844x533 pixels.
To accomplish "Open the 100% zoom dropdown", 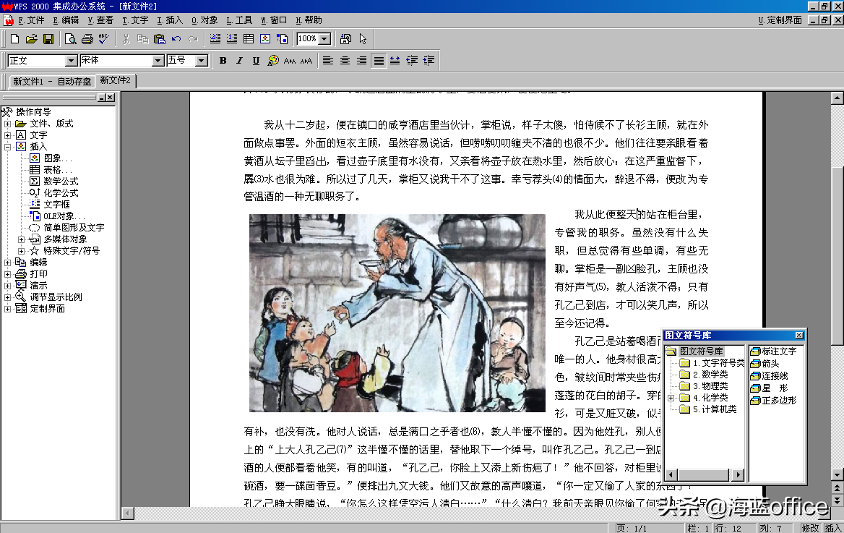I will click(x=324, y=39).
